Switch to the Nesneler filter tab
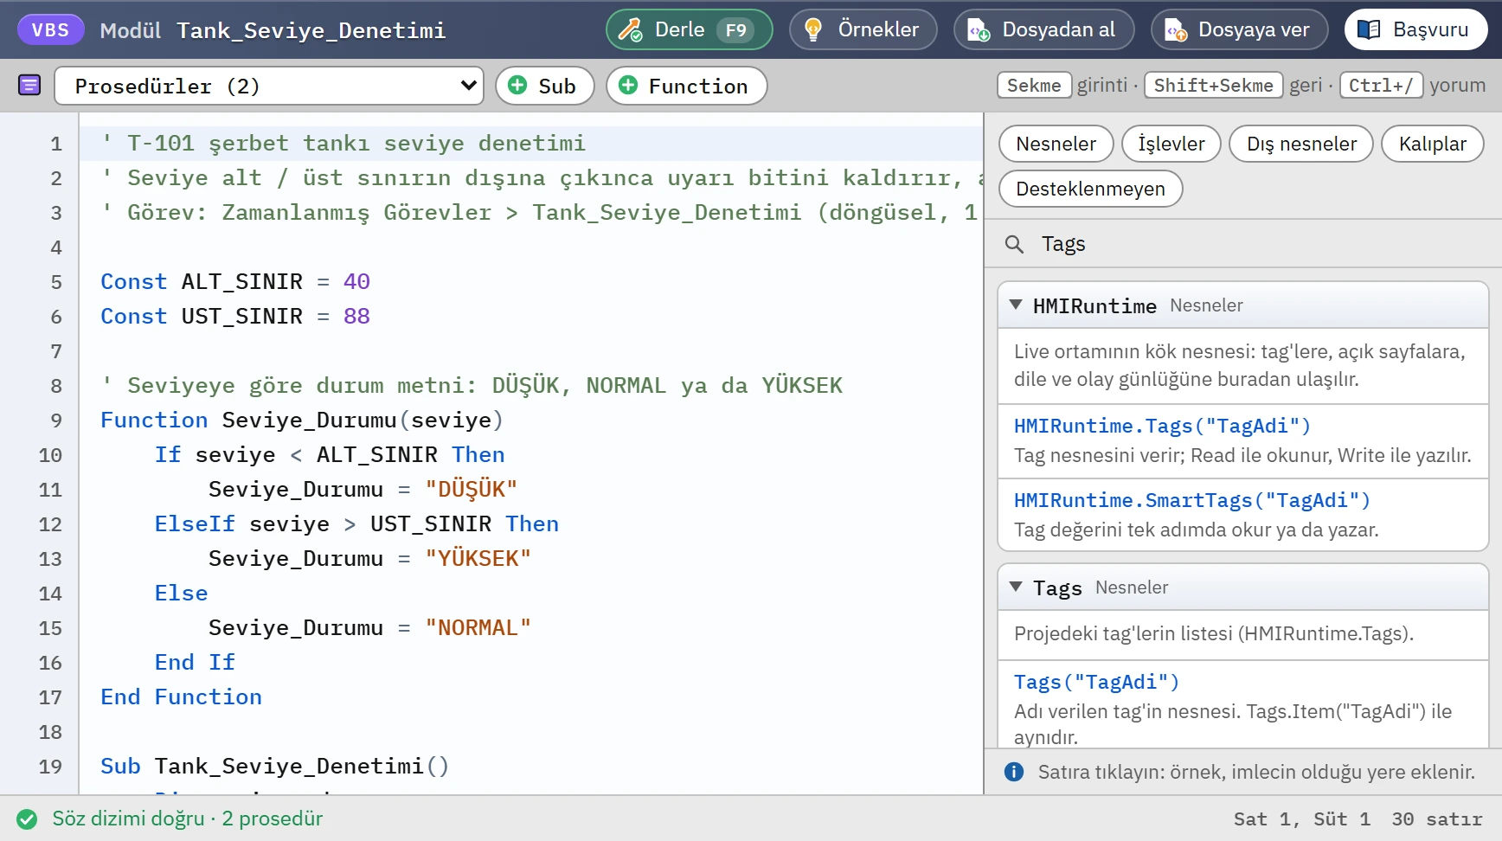The height and width of the screenshot is (841, 1502). point(1056,144)
